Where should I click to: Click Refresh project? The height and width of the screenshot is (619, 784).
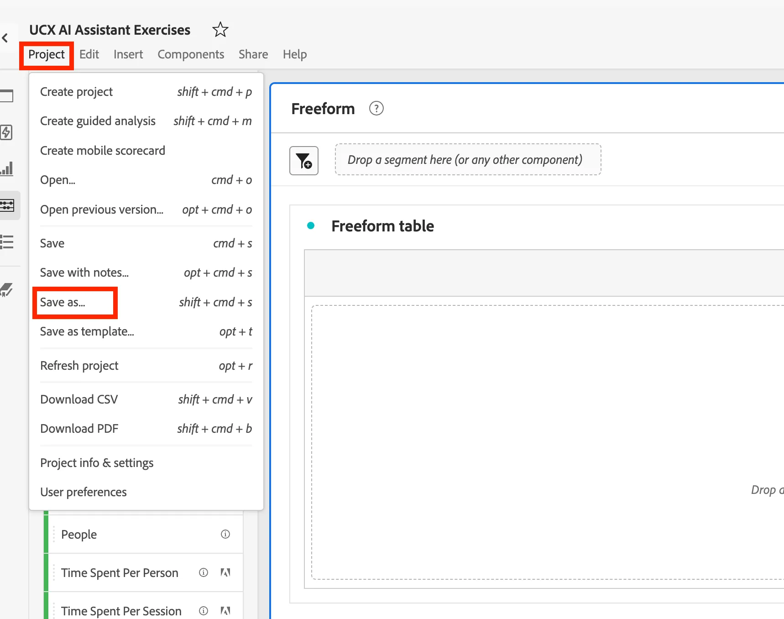pyautogui.click(x=146, y=366)
